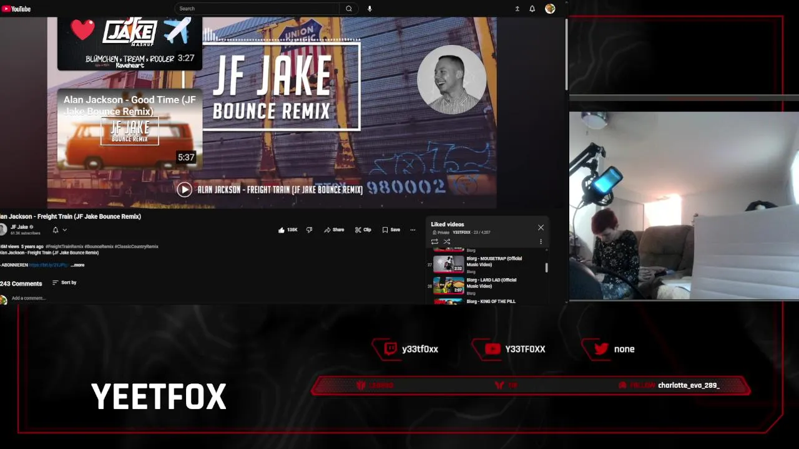Toggle shuffle playlist icon
This screenshot has width=799, height=449.
(x=447, y=242)
